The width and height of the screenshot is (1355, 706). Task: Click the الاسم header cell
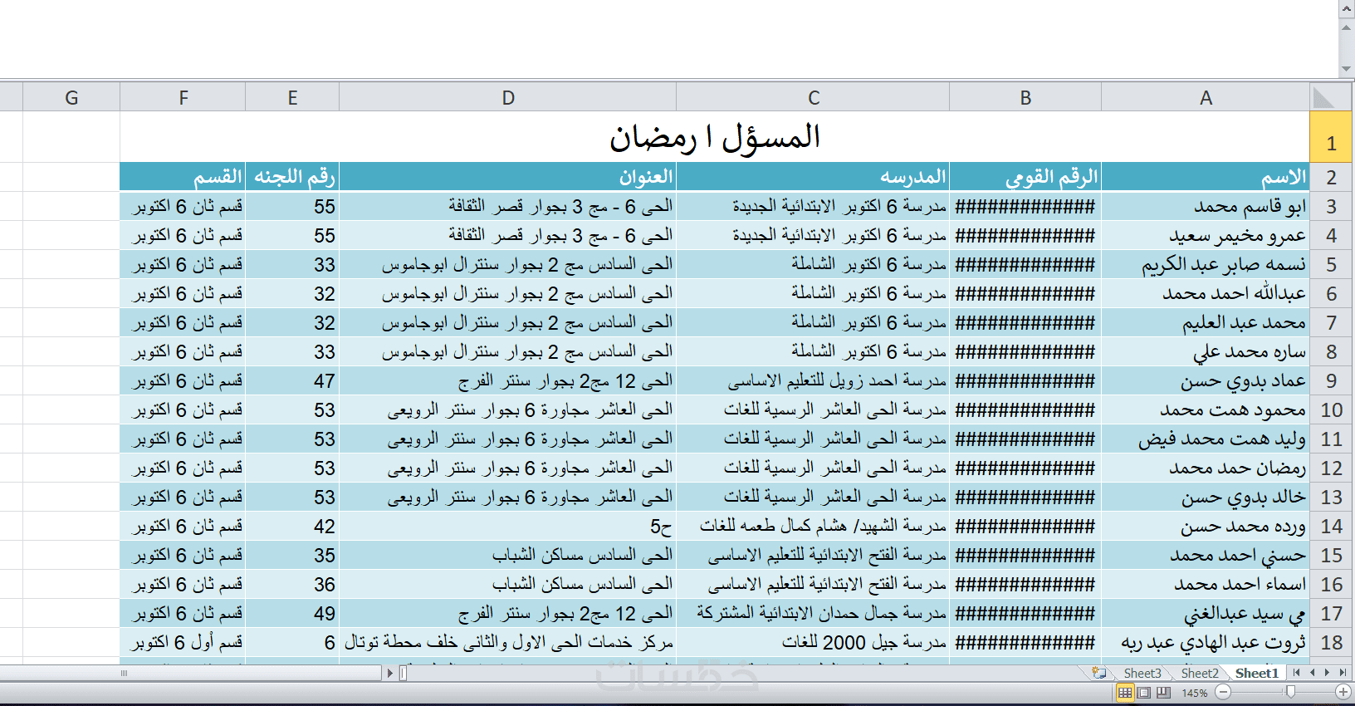tap(1206, 177)
